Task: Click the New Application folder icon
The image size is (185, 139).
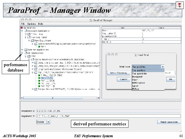Action: pyautogui.click(x=29, y=37)
